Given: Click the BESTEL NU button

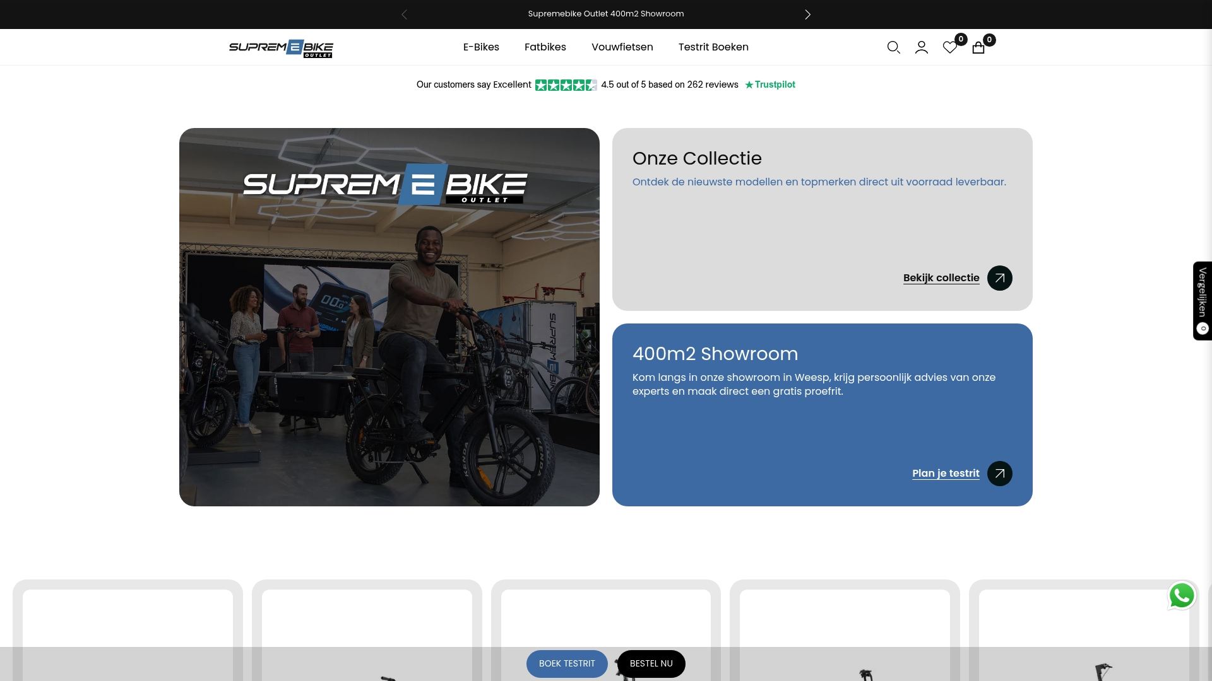Looking at the screenshot, I should [x=651, y=664].
